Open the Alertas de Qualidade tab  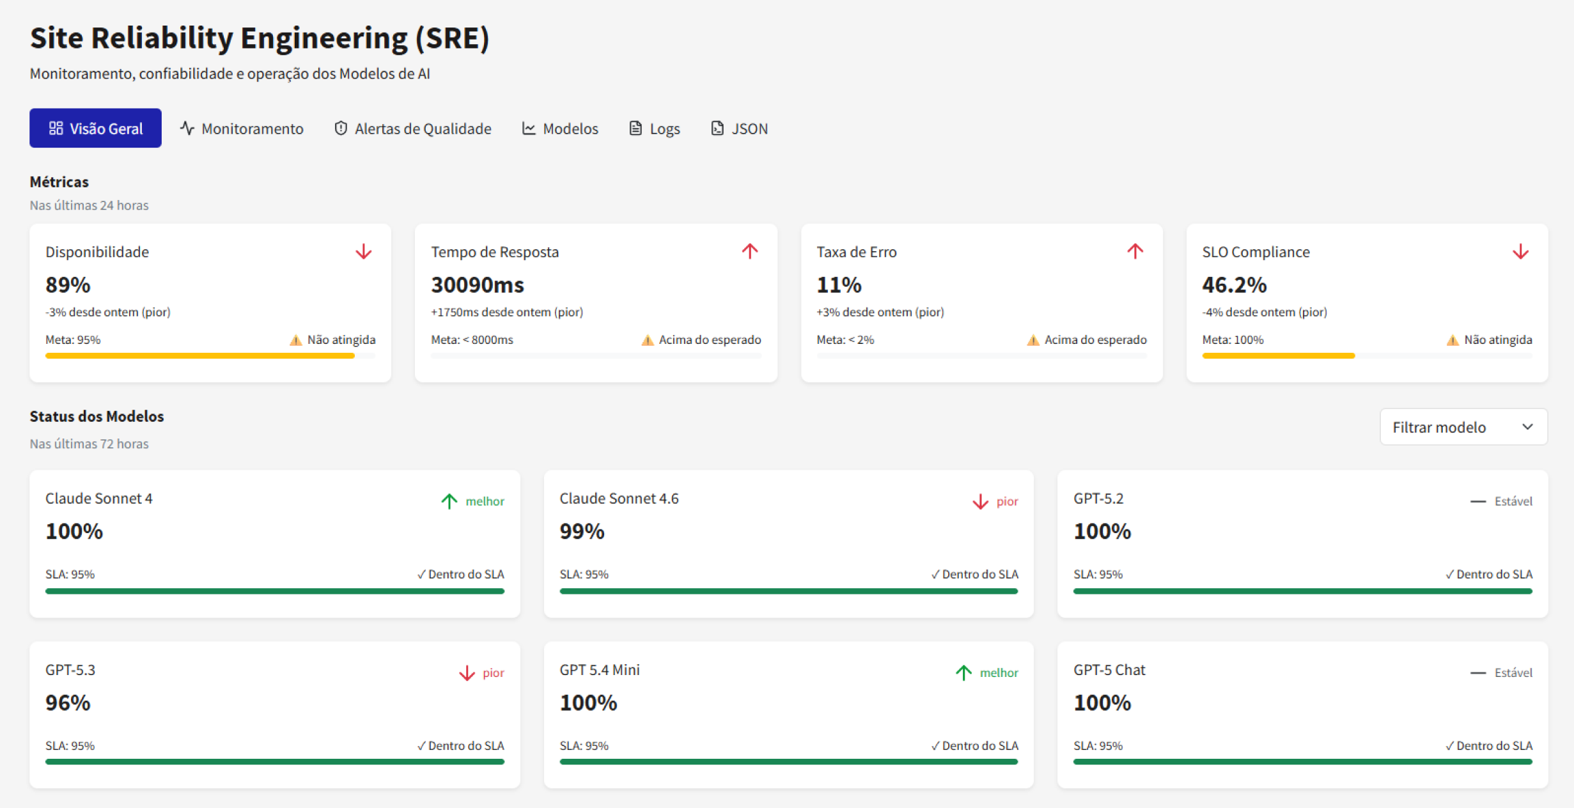[413, 128]
